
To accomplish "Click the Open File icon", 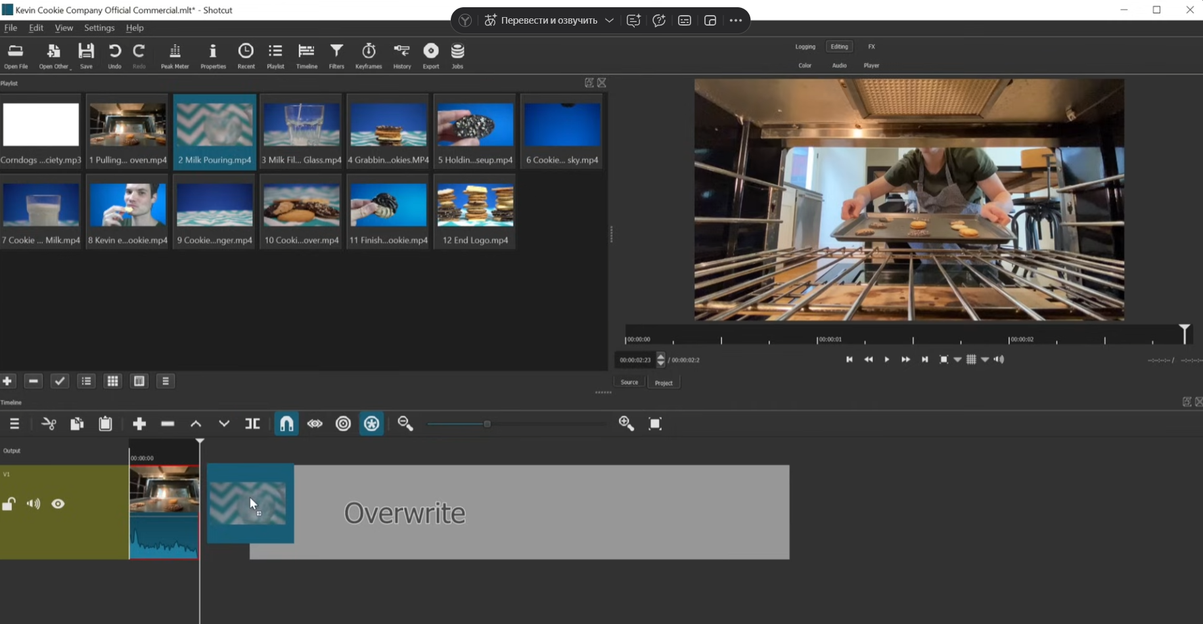I will pyautogui.click(x=16, y=56).
